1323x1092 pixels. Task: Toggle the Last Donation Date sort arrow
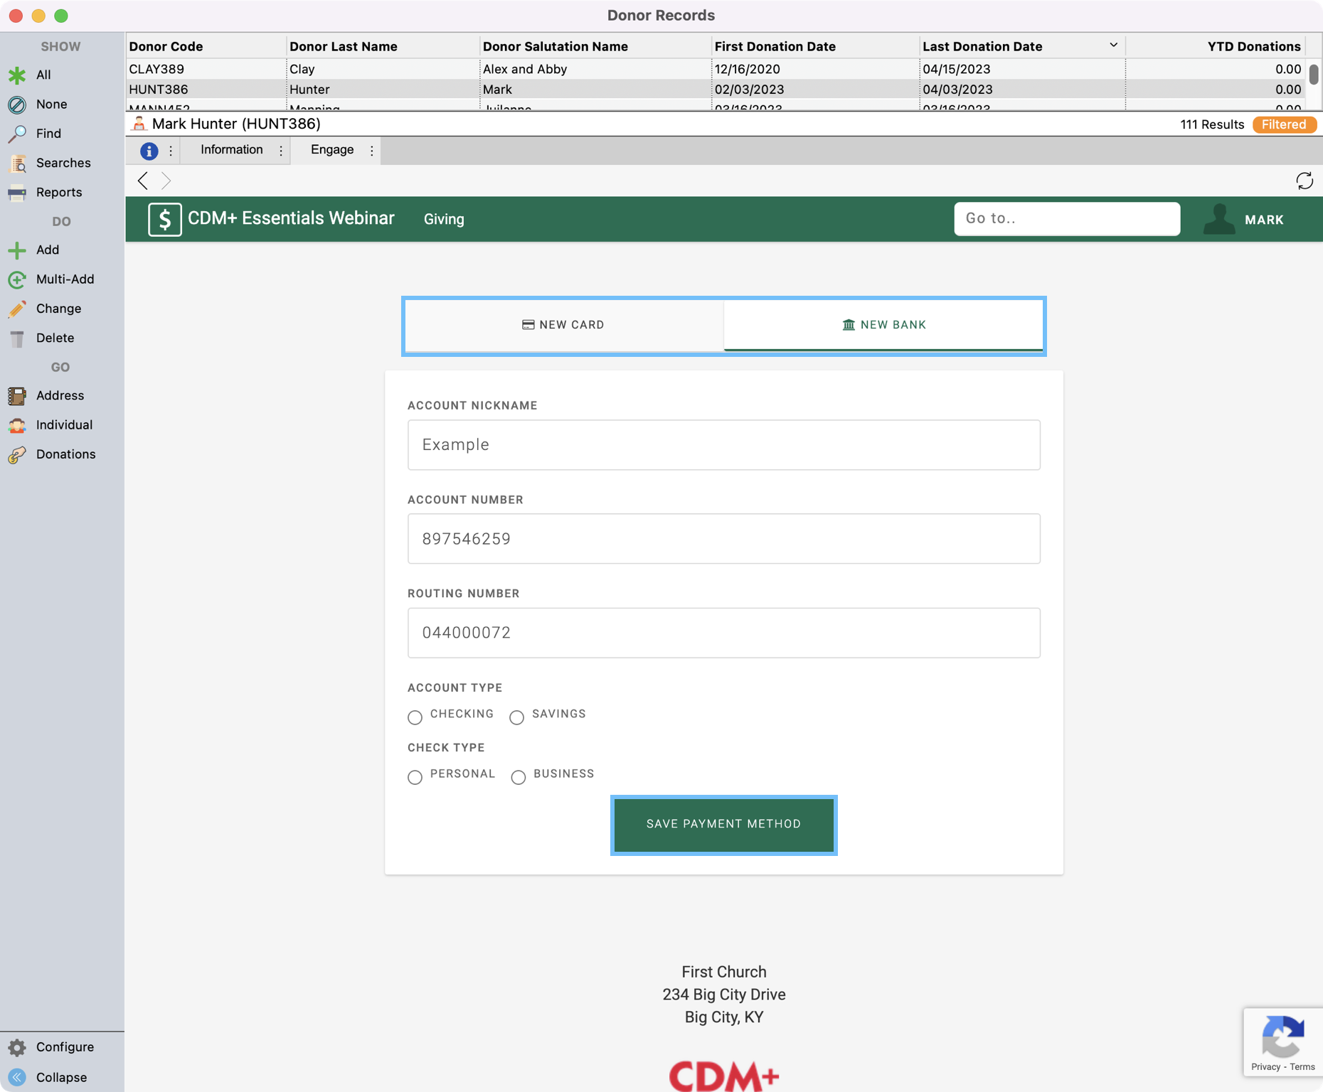(x=1113, y=45)
